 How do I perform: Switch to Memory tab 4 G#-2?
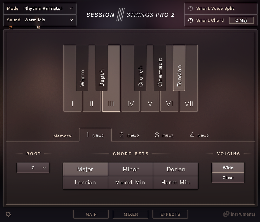pos(199,135)
